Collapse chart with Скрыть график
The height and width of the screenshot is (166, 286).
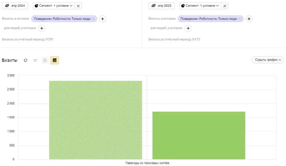tap(268, 60)
